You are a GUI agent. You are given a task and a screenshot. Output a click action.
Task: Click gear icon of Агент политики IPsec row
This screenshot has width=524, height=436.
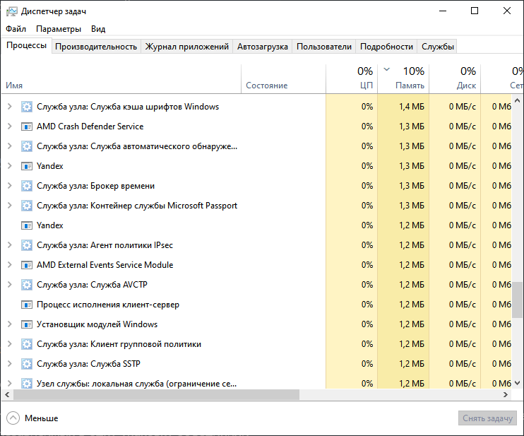(27, 245)
